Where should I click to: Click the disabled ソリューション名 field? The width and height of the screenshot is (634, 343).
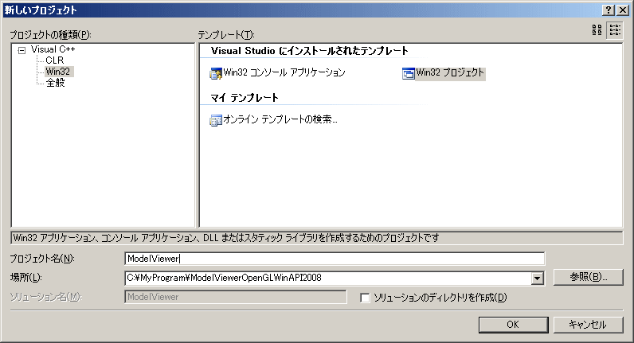236,297
